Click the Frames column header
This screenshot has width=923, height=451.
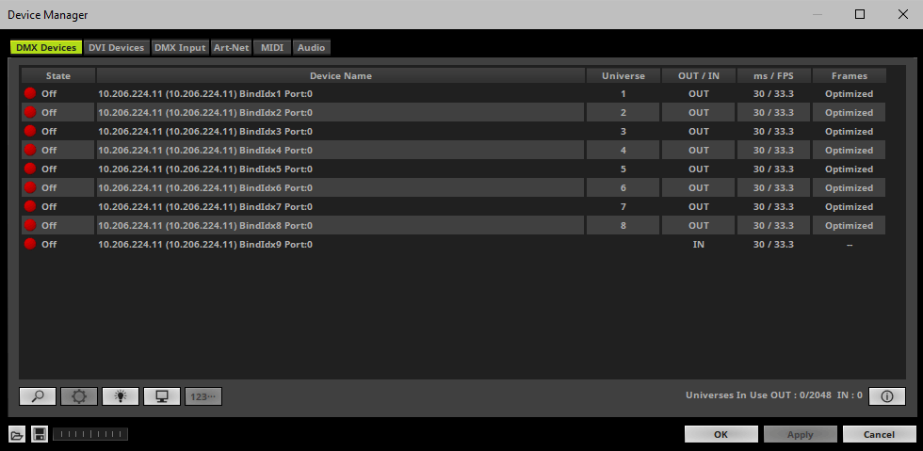point(849,75)
